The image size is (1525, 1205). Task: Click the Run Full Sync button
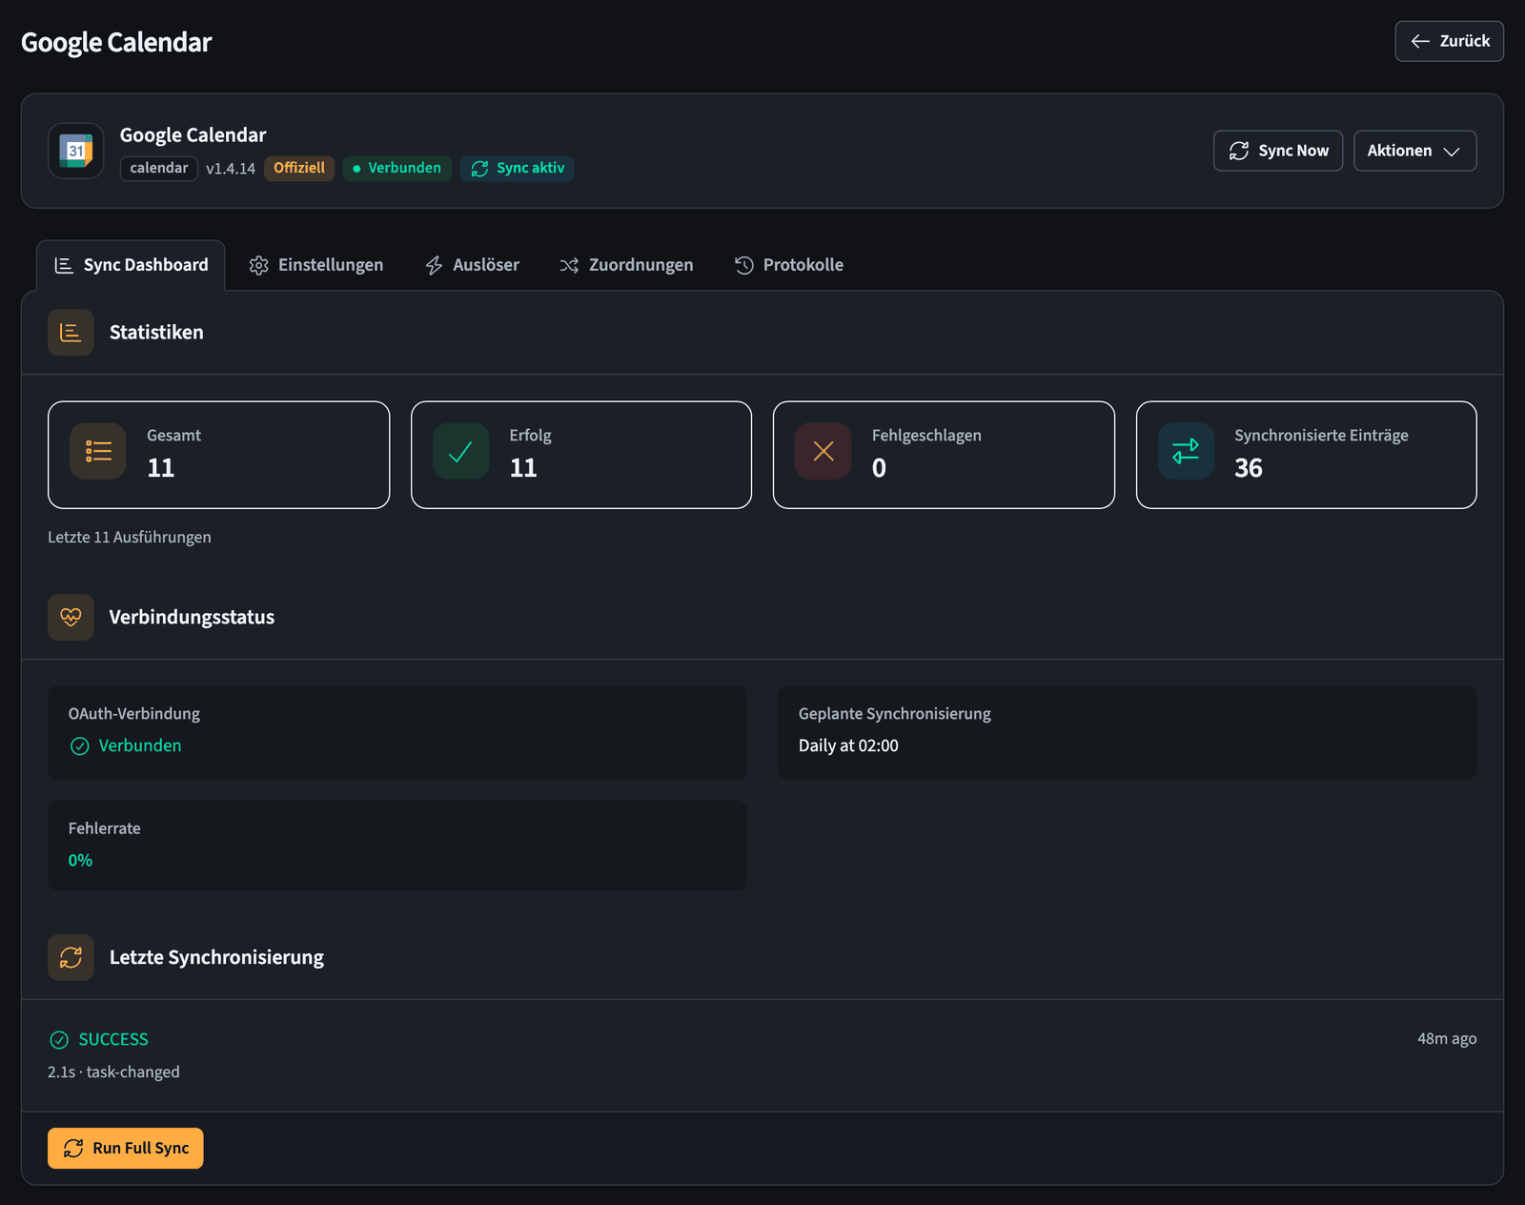coord(126,1148)
